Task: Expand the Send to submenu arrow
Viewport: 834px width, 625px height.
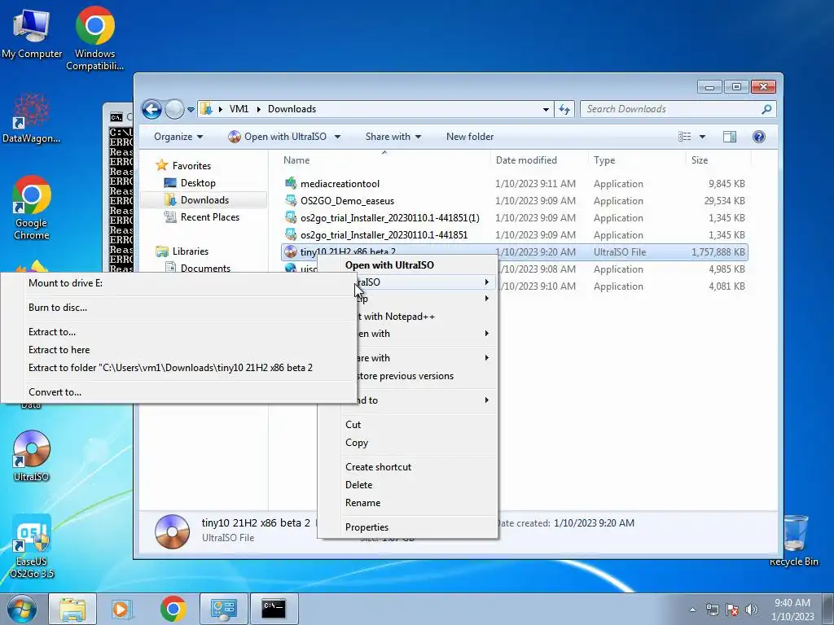Action: click(x=487, y=400)
